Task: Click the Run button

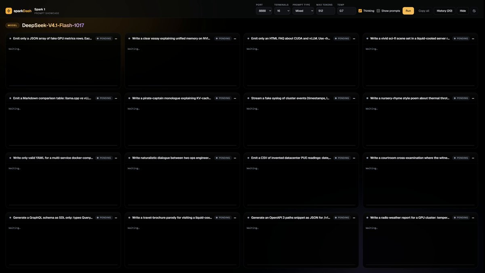Action: click(408, 11)
